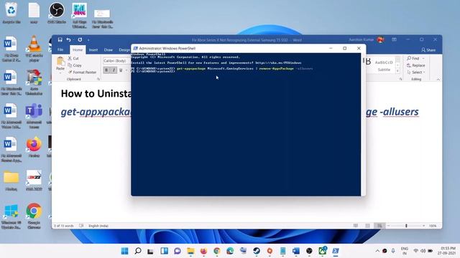The image size is (460, 258).
Task: Expand the Find dropdown arrow
Action: [x=423, y=58]
